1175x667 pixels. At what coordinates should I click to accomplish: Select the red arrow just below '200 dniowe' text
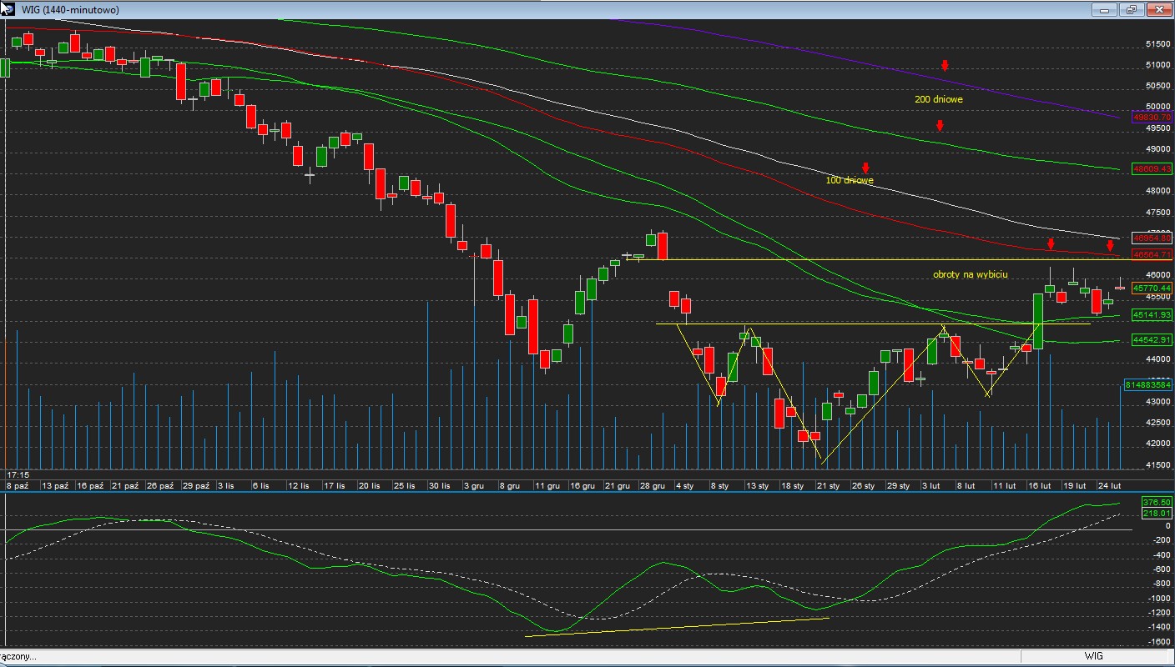tap(940, 126)
